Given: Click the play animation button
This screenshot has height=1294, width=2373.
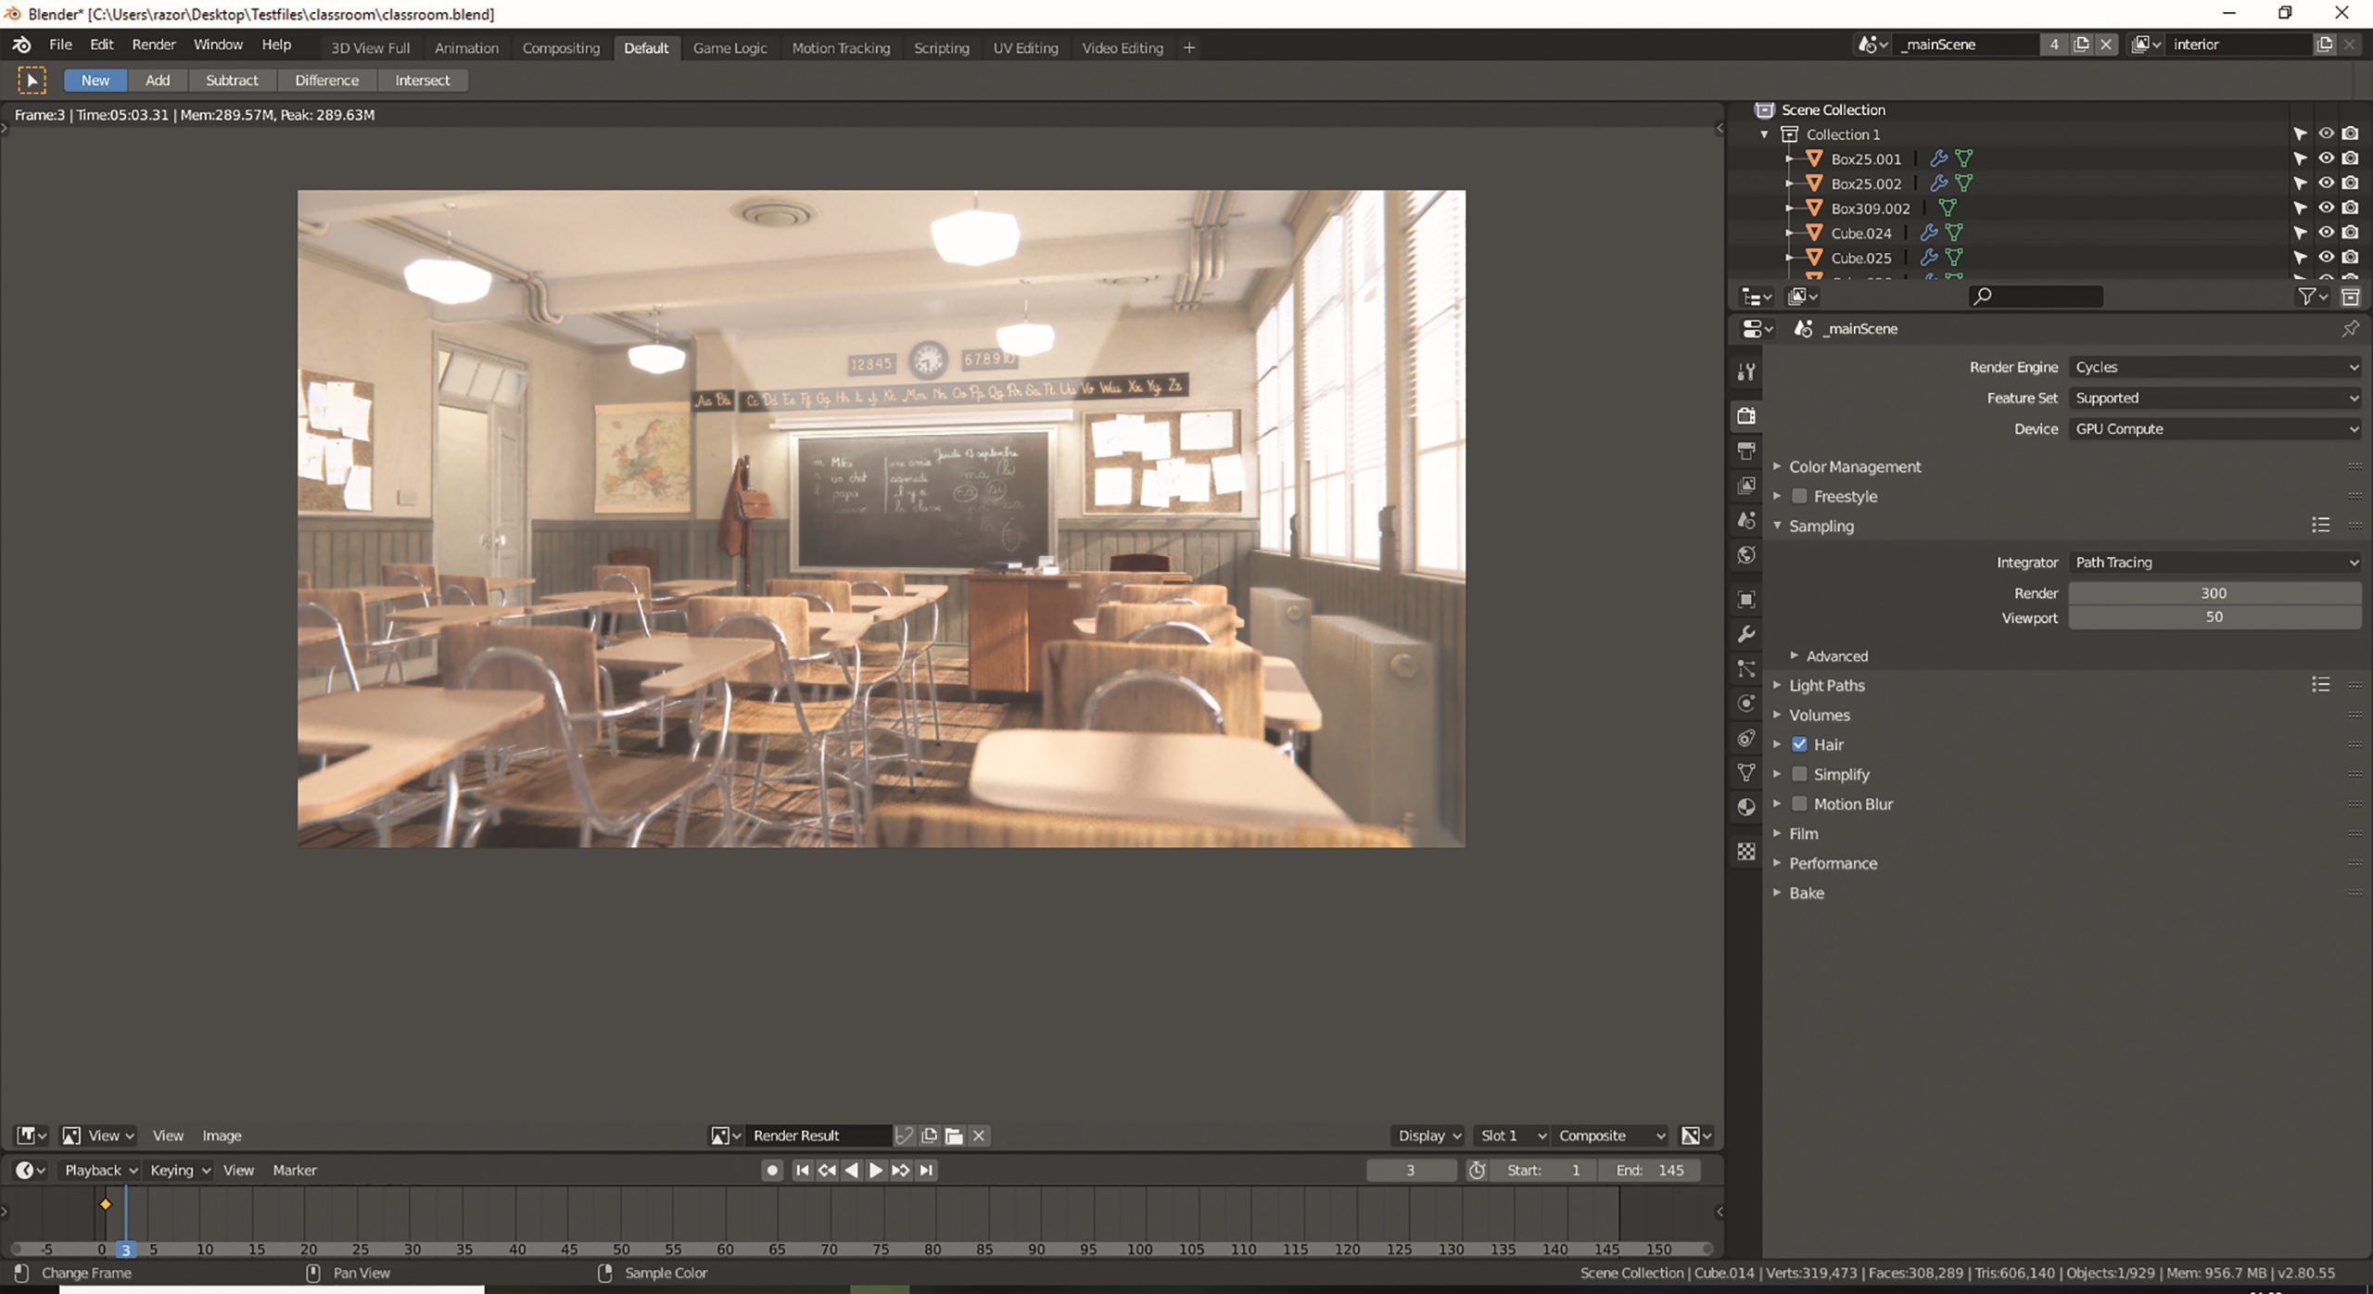Looking at the screenshot, I should click(875, 1170).
